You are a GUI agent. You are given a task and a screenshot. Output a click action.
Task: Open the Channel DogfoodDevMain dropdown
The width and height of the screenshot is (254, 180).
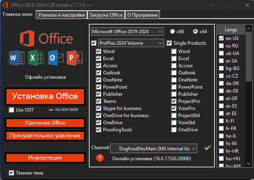[154, 148]
